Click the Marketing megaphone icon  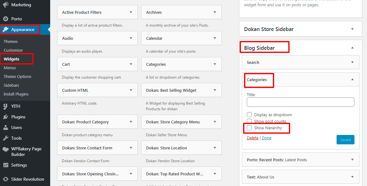[6, 5]
